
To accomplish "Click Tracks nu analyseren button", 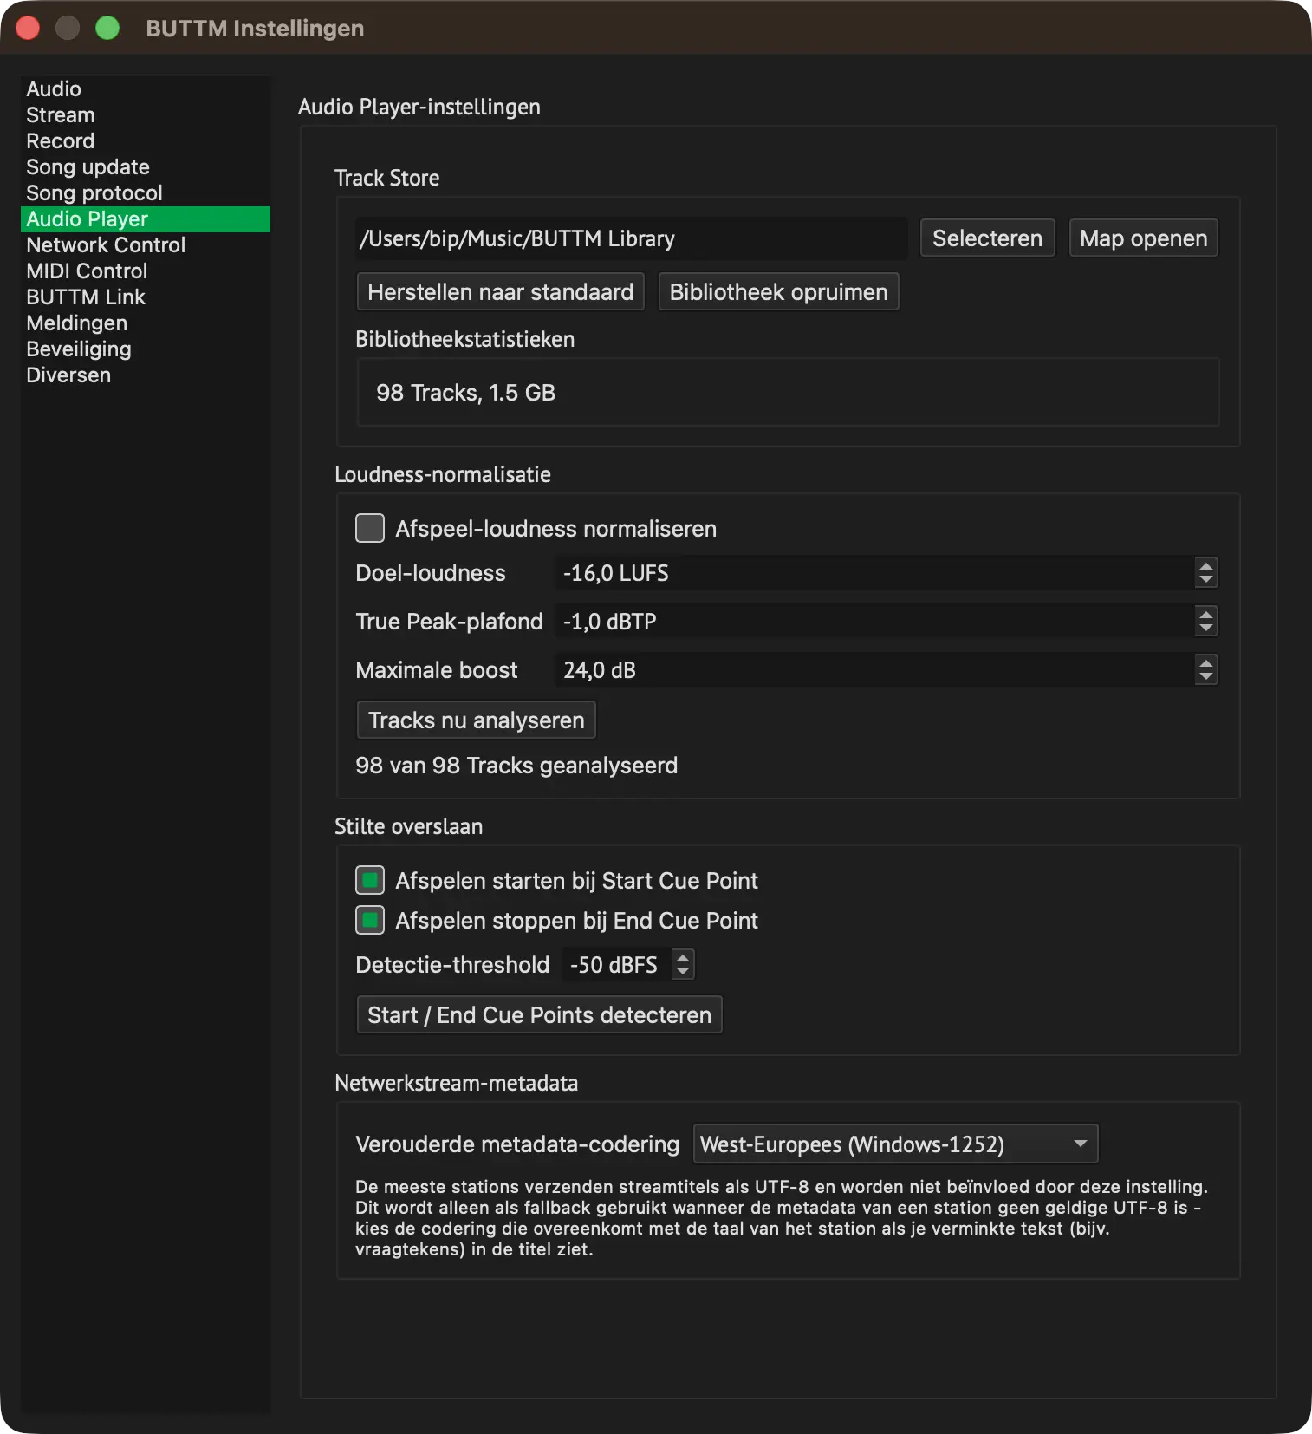I will pos(476,720).
